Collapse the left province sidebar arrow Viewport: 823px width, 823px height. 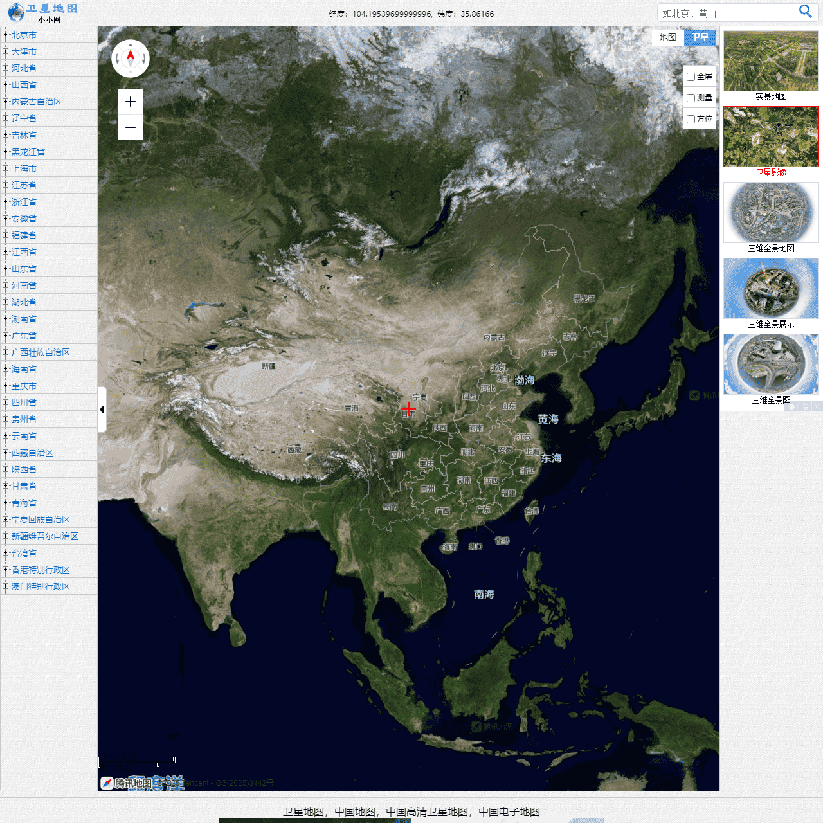pyautogui.click(x=102, y=410)
